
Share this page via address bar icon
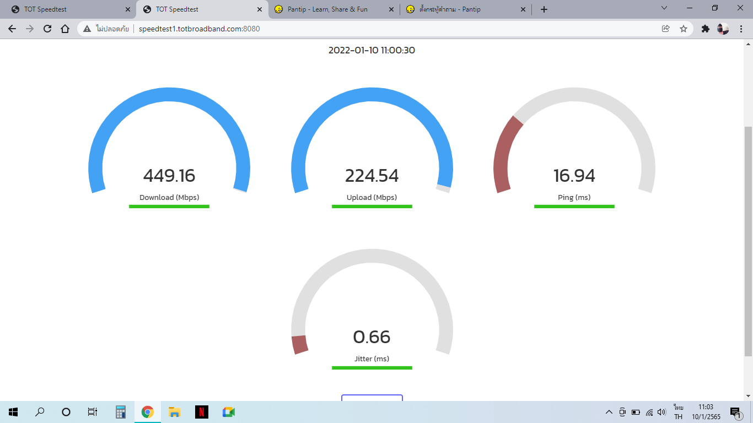pyautogui.click(x=665, y=29)
